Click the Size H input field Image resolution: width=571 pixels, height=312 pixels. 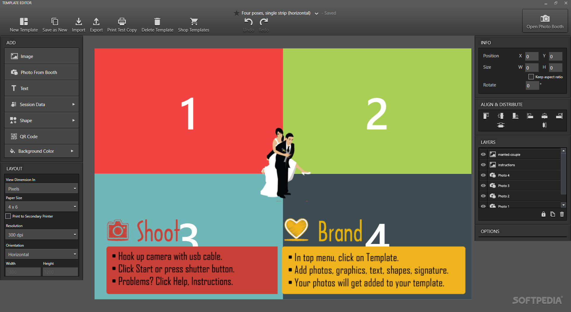point(556,68)
